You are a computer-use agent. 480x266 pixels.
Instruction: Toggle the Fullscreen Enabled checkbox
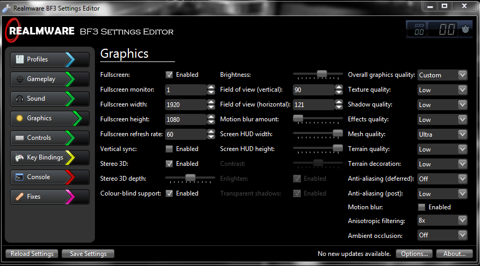click(169, 75)
